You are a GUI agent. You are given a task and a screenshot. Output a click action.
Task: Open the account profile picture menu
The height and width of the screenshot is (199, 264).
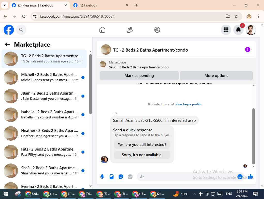point(251,30)
